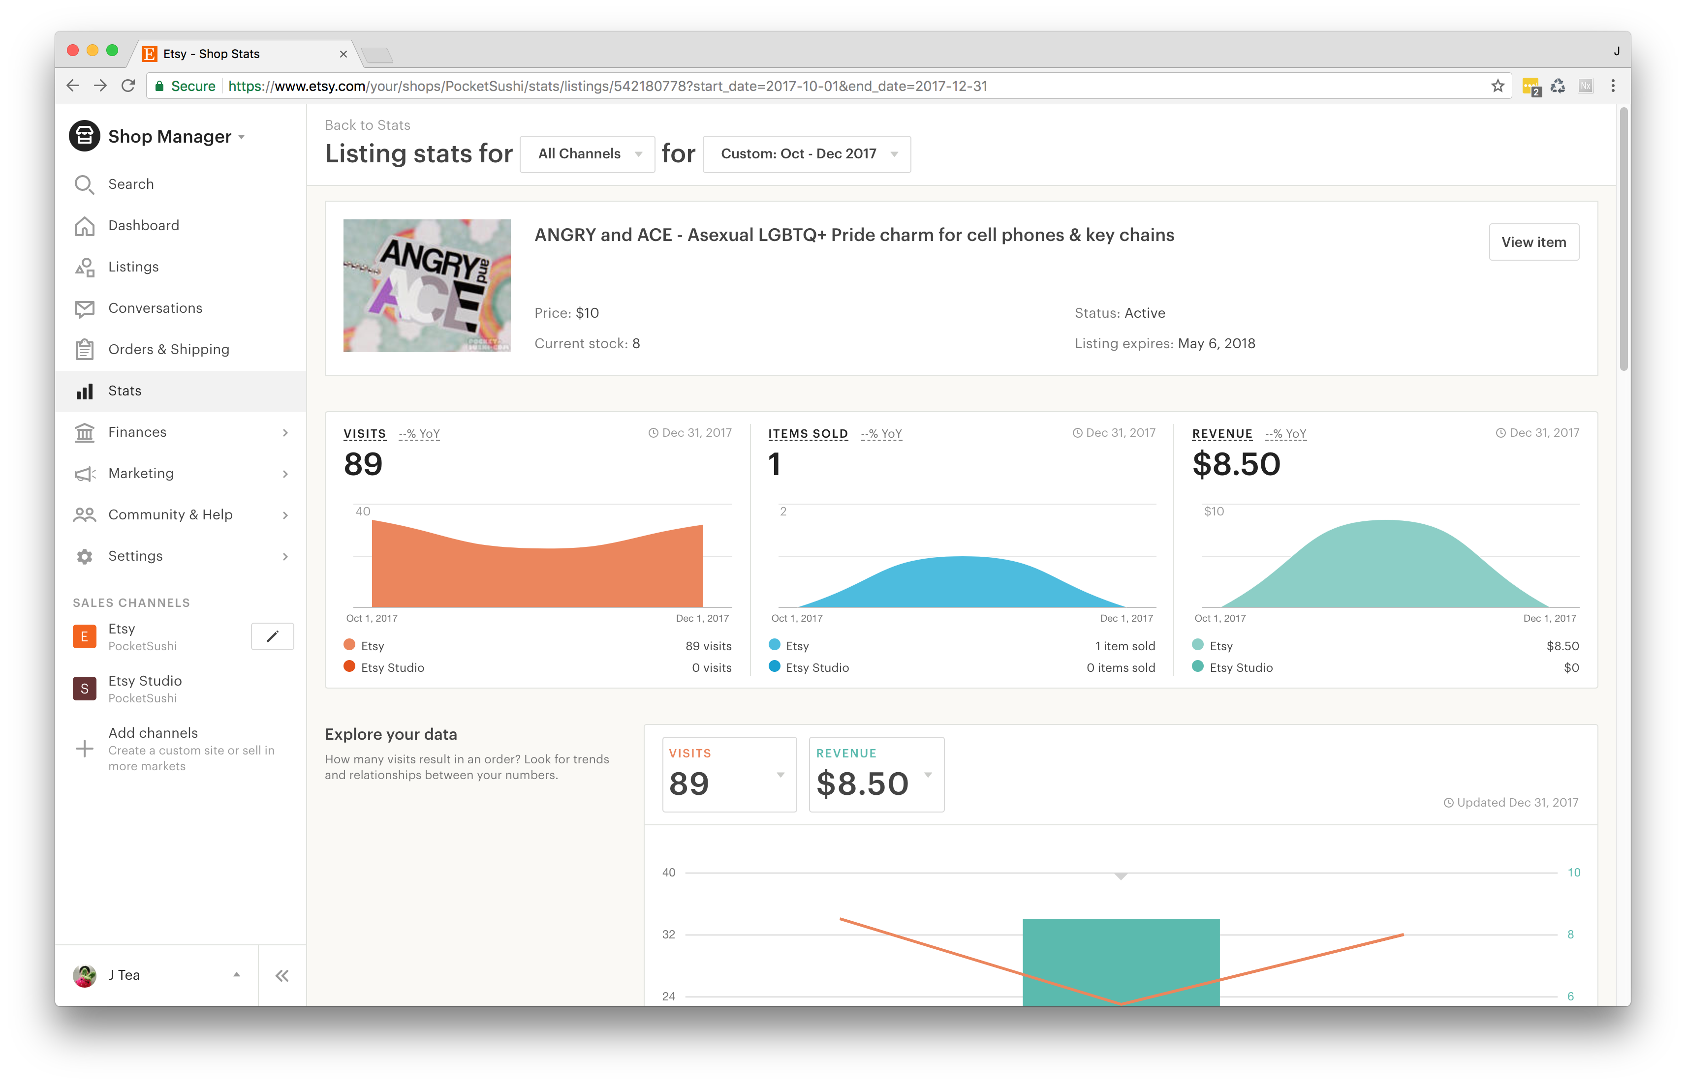Screen dimensions: 1686x1085
Task: Expand the J Tea account menu arrow
Action: pyautogui.click(x=237, y=975)
